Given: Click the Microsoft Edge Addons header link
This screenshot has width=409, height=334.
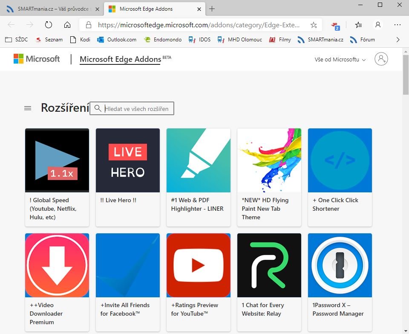Looking at the screenshot, I should pyautogui.click(x=120, y=59).
